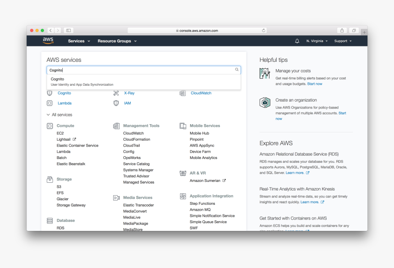The image size is (394, 268).
Task: Open CloudFormation under Management Tools
Action: pos(137,139)
